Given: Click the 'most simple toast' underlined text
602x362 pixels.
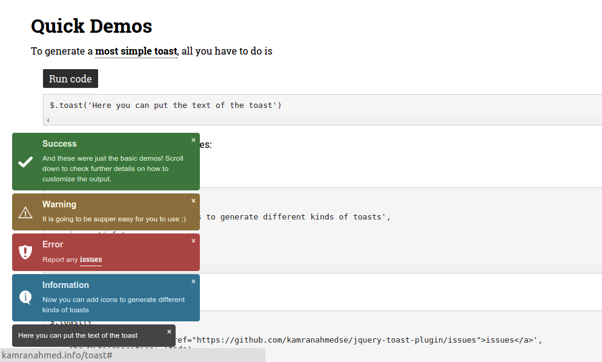Looking at the screenshot, I should 136,51.
